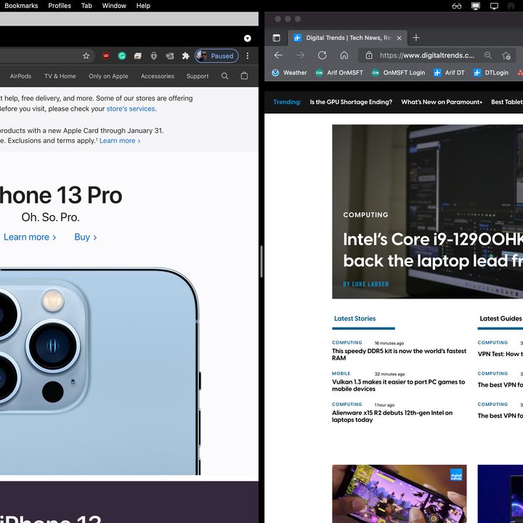
Task: Open Arif OnMSFT bookmark
Action: pyautogui.click(x=339, y=73)
